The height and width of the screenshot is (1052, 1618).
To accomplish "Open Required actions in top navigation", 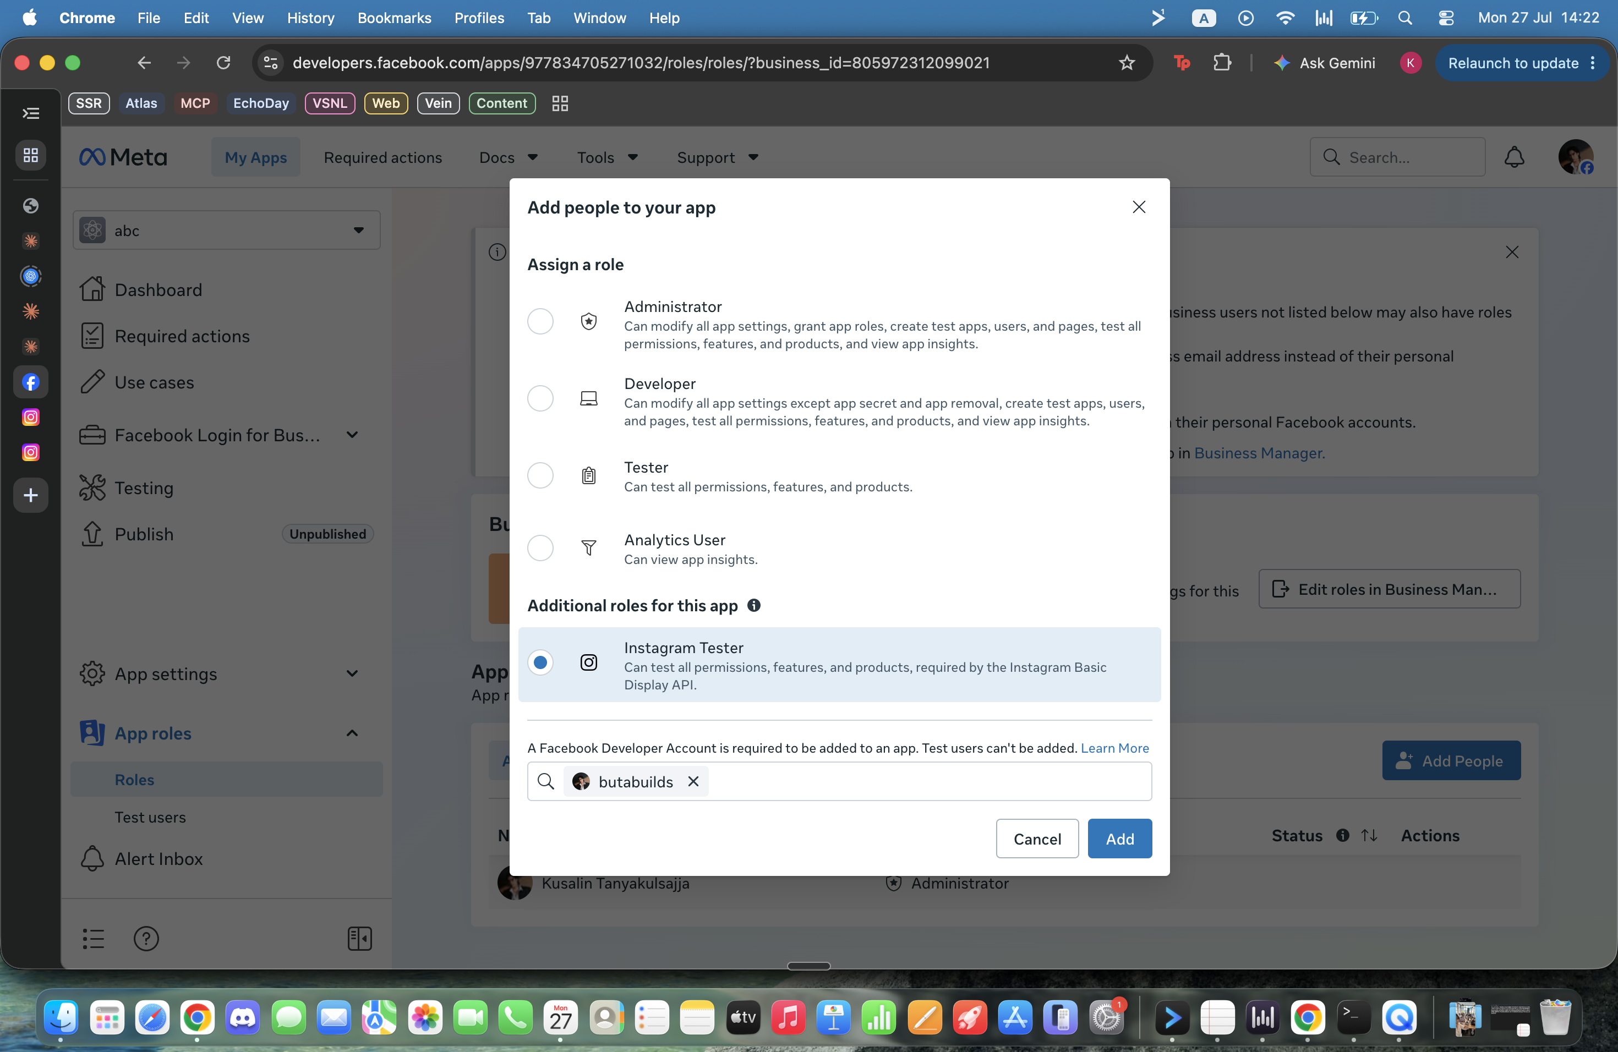I will click(x=382, y=157).
